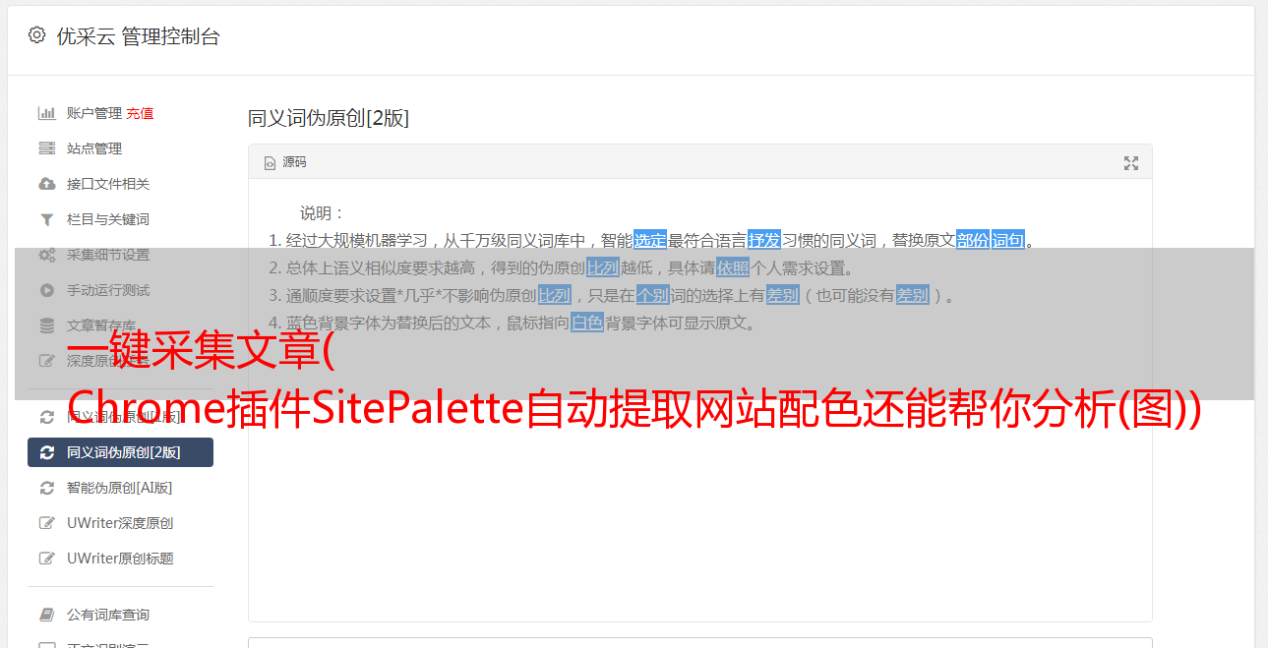The image size is (1268, 648).
Task: Click the highlighted word 抒发
Action: [x=764, y=240]
